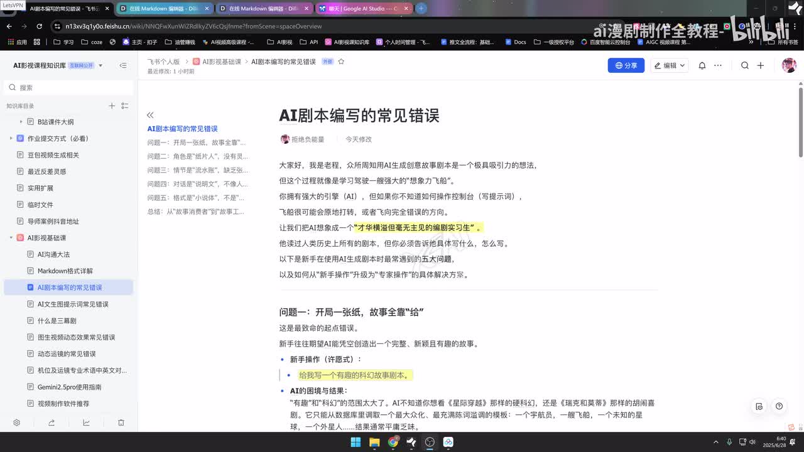The image size is (804, 452).
Task: Go back in the browser
Action: 9,26
